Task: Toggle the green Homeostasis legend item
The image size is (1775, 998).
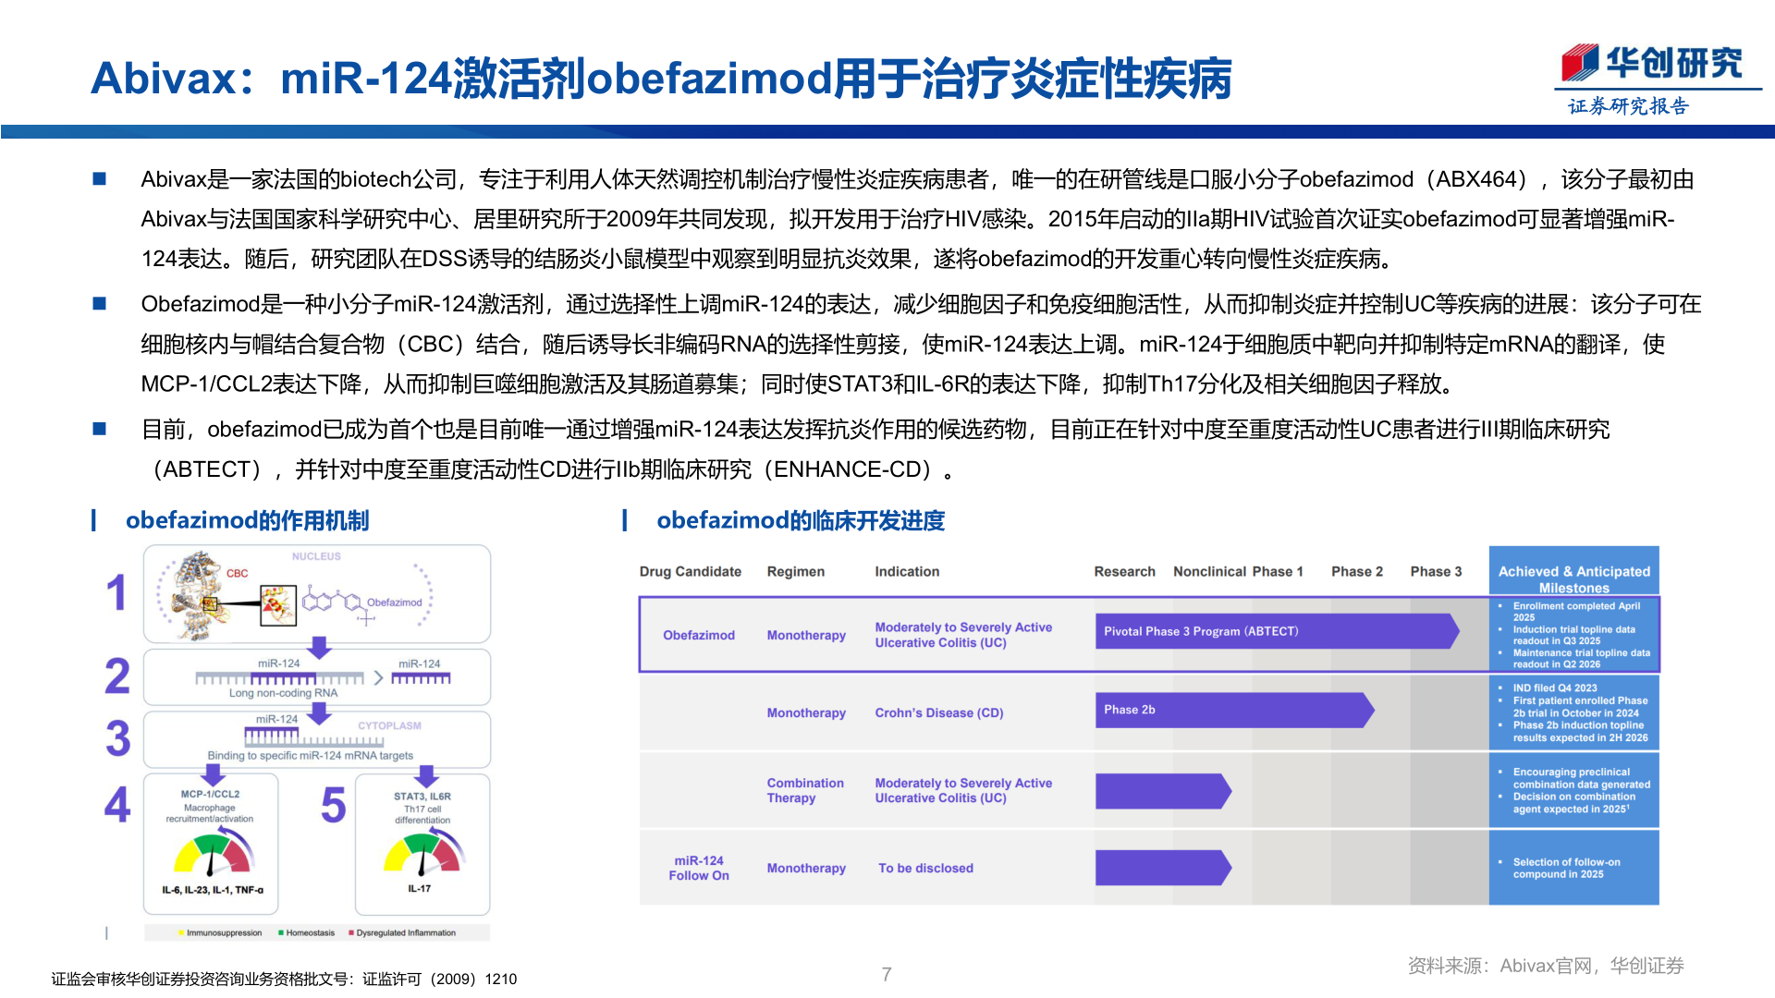Action: [x=308, y=933]
